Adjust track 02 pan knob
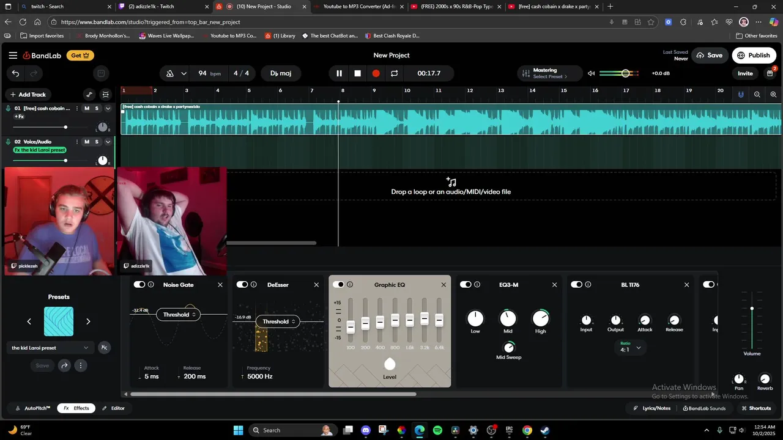 [x=103, y=161]
